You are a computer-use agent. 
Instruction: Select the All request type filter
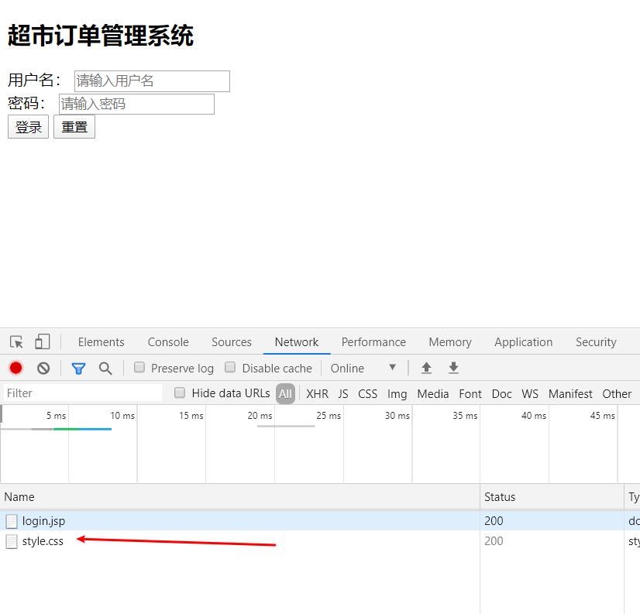pyautogui.click(x=285, y=393)
